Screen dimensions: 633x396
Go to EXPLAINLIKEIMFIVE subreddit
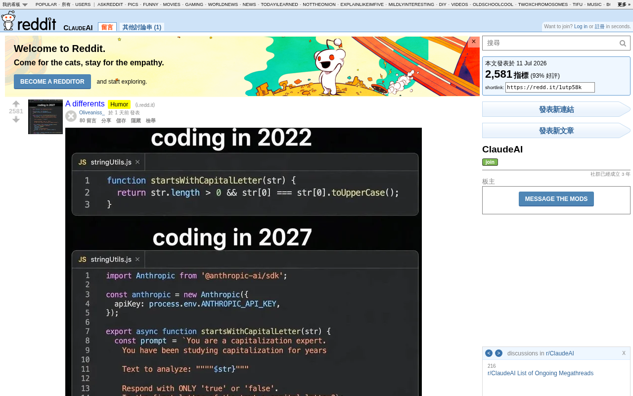[362, 4]
